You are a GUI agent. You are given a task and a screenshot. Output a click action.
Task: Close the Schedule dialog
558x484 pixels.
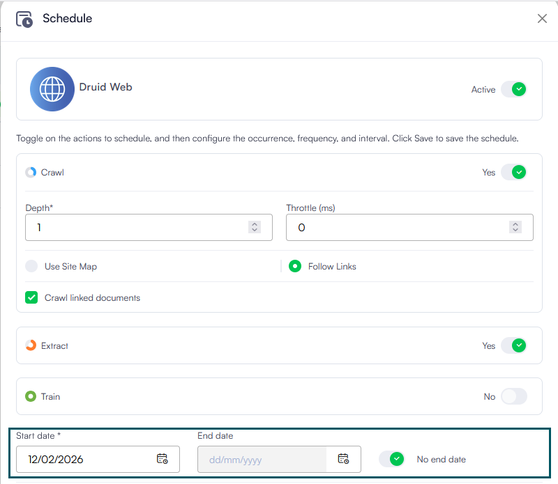pos(542,19)
